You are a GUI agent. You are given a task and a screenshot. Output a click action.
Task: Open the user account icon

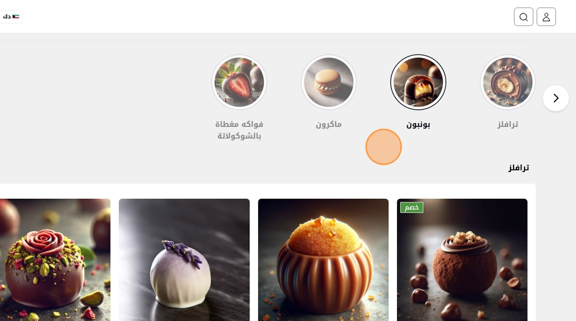(546, 17)
